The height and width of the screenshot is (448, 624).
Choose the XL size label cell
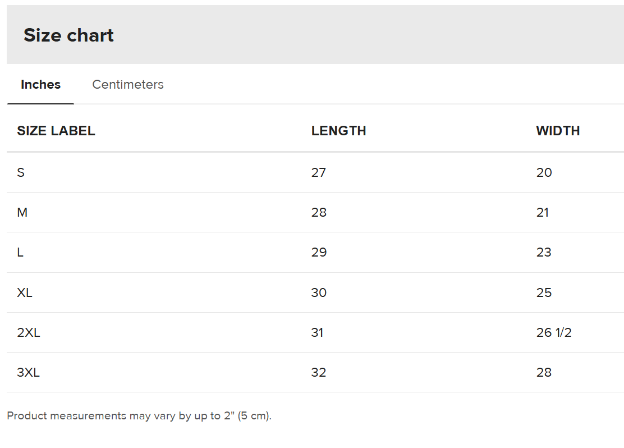pos(25,292)
